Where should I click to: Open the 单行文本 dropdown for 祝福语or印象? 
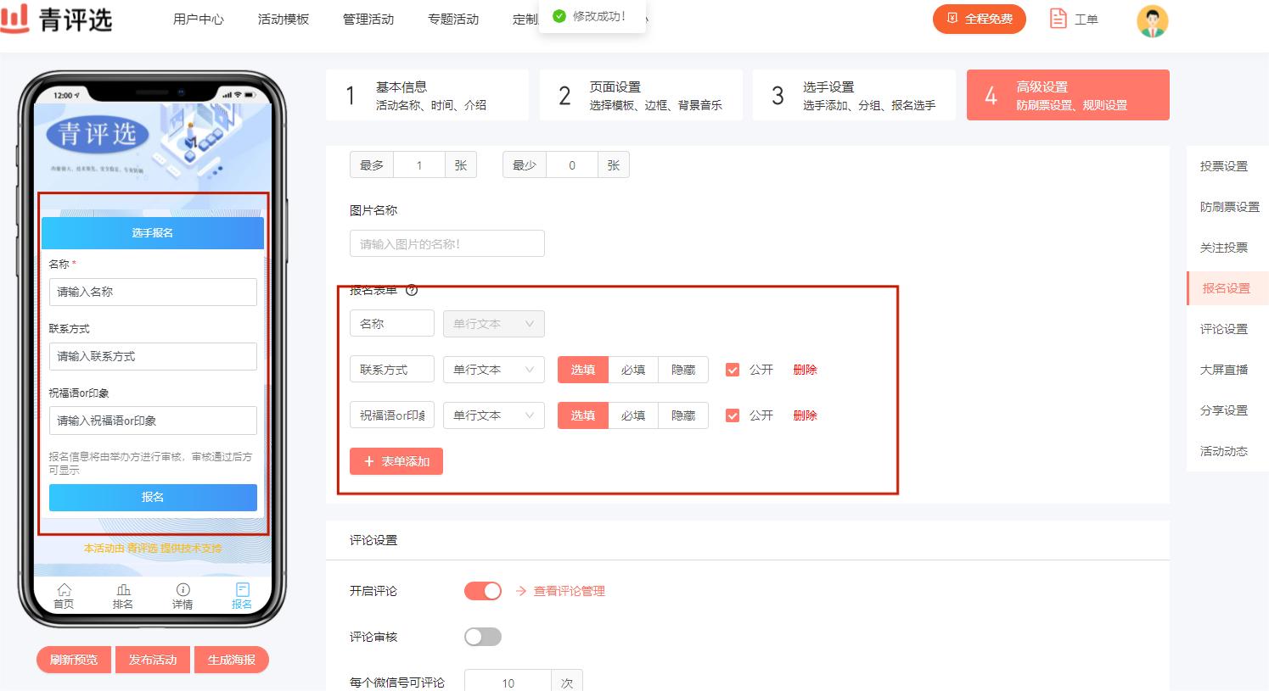493,415
